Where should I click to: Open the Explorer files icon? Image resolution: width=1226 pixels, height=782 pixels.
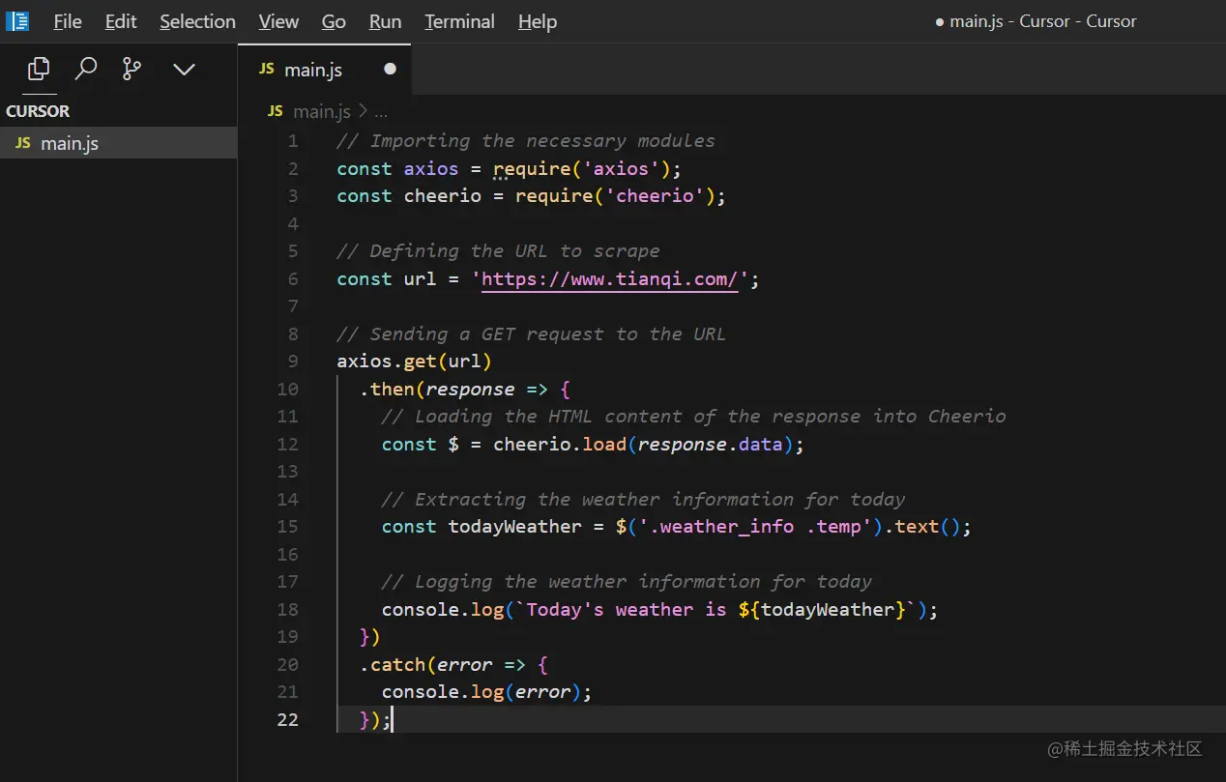point(39,69)
